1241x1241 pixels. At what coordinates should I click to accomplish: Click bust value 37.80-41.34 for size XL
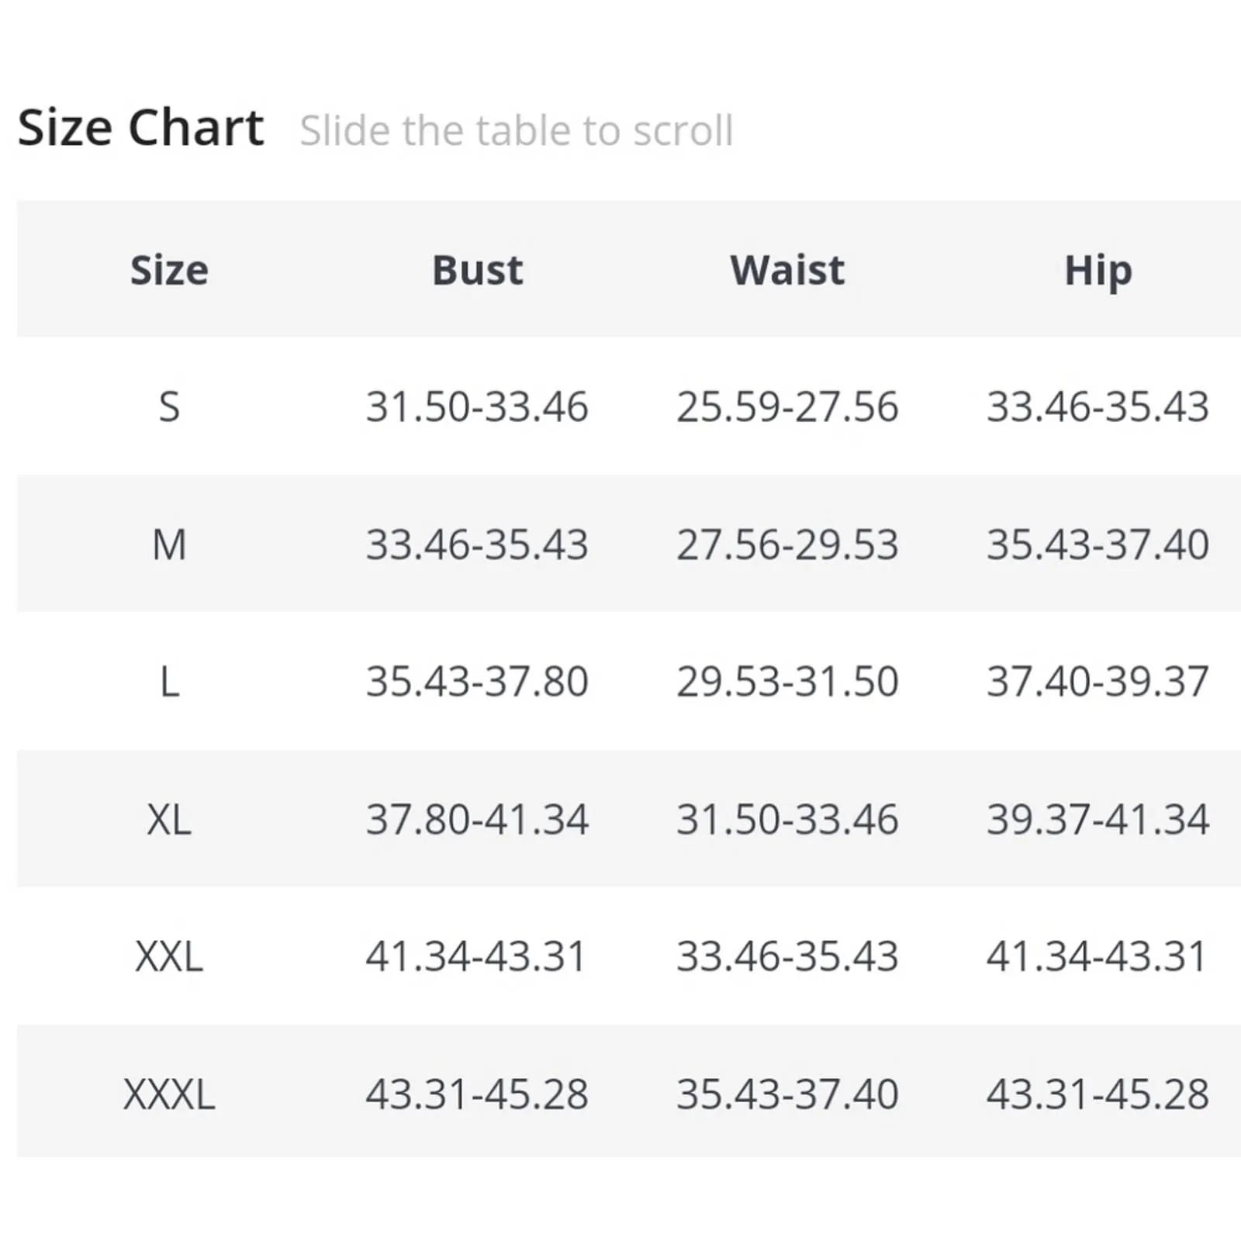pyautogui.click(x=477, y=819)
